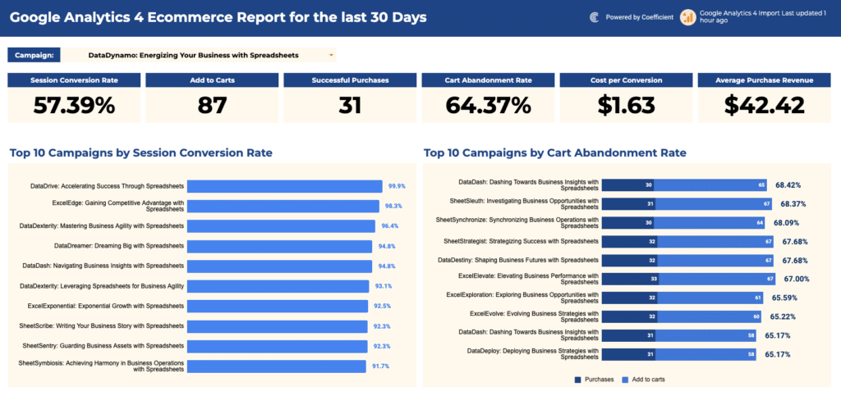Click the SheetStrategist campaign label
Screen dimensions: 841x405
point(521,241)
